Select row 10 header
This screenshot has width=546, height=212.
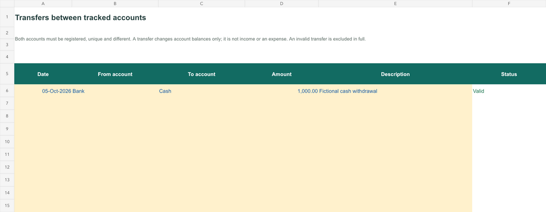(x=7, y=142)
